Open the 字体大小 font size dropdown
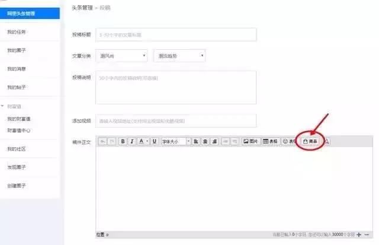 click(x=176, y=141)
